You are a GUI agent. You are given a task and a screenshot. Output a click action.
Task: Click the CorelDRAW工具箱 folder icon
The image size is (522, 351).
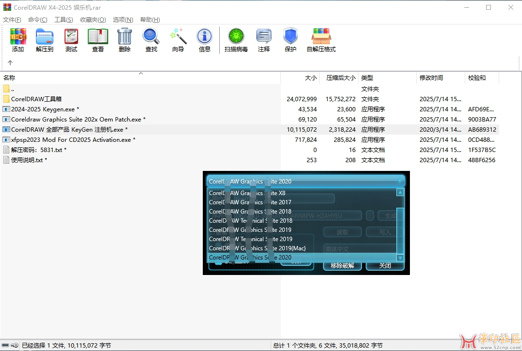[x=6, y=99]
